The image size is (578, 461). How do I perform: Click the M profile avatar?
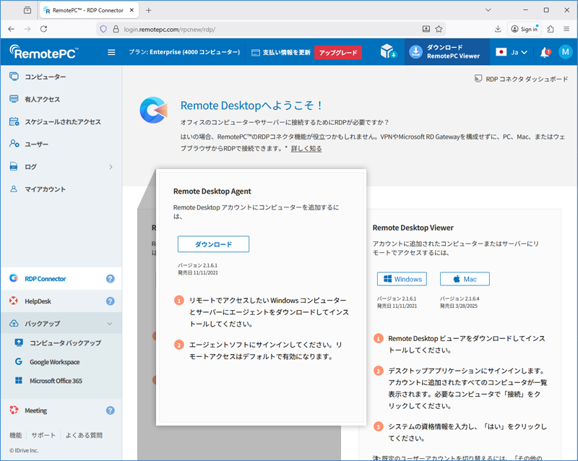[566, 51]
